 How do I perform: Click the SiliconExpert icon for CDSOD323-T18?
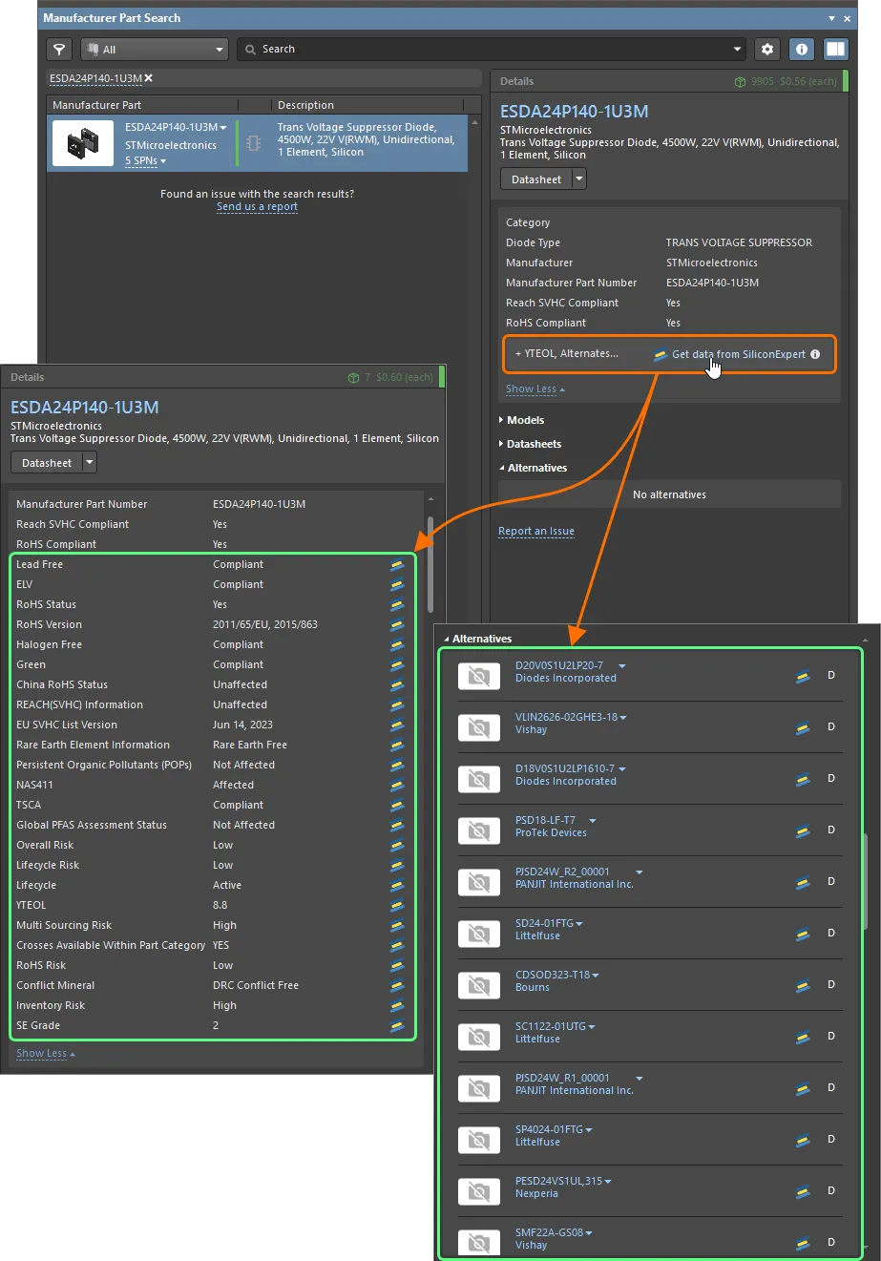803,984
